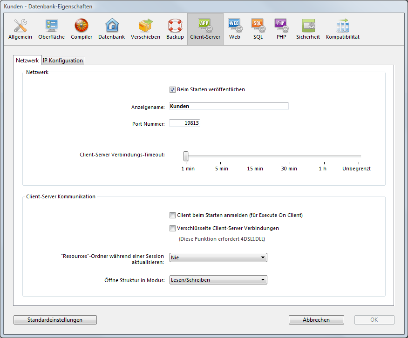This screenshot has width=408, height=338.
Task: Open the Compiler settings
Action: (82, 29)
